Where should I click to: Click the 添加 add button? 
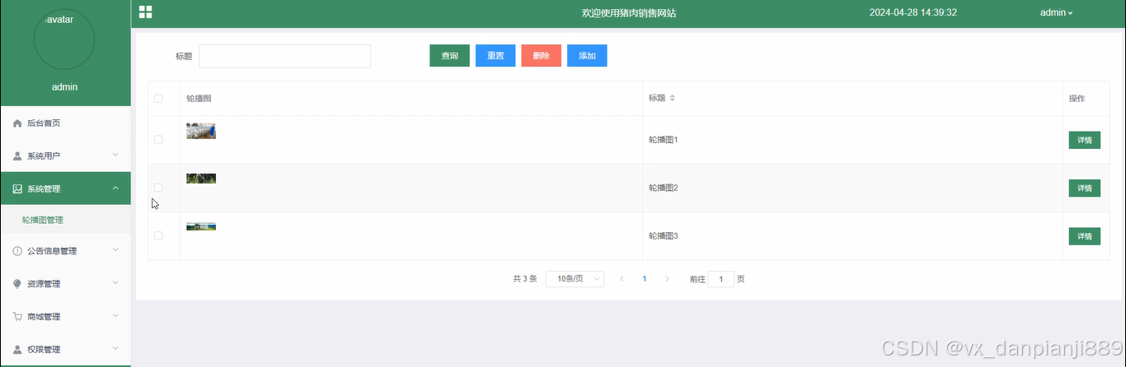coord(587,56)
